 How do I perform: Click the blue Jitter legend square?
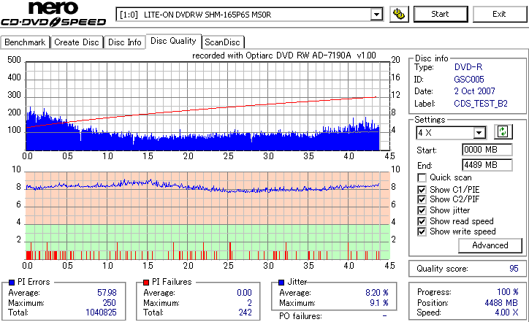click(281, 283)
